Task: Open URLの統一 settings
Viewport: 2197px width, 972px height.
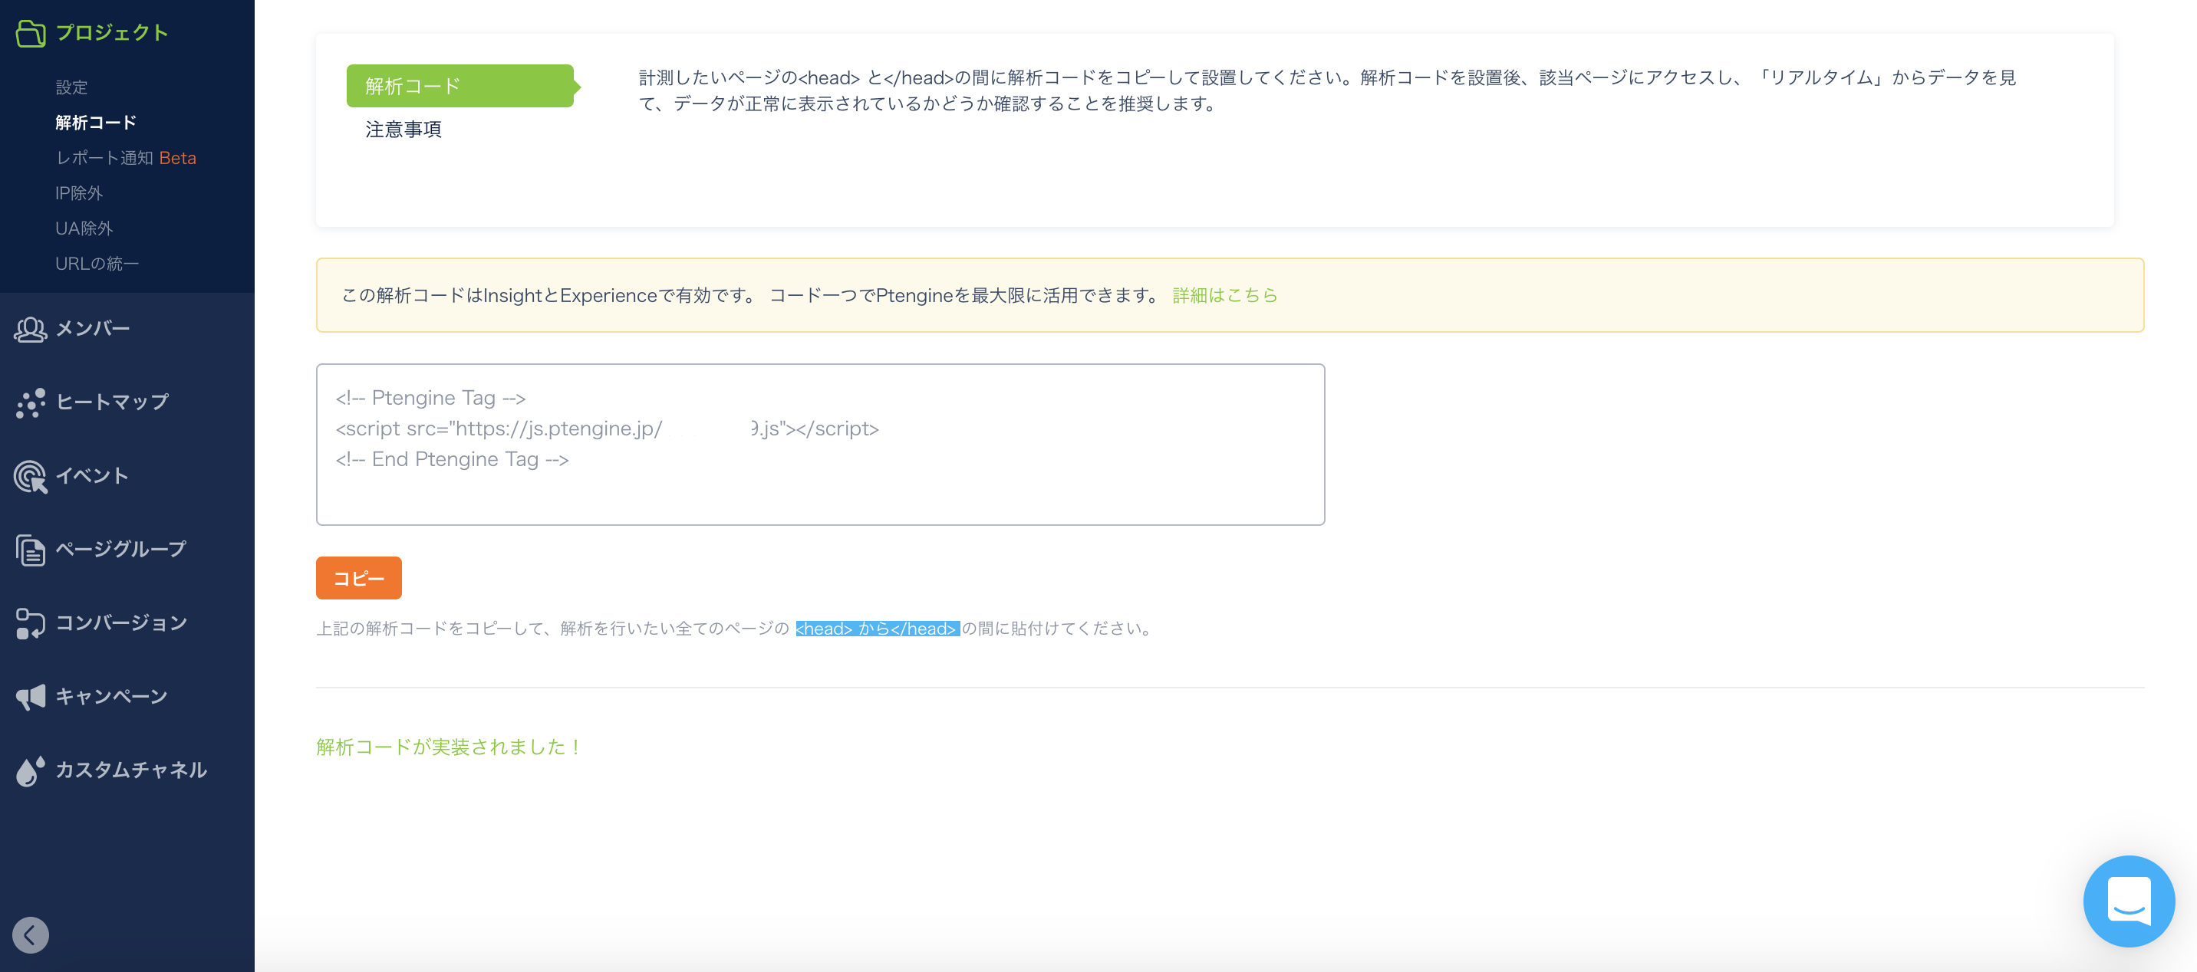Action: [97, 264]
